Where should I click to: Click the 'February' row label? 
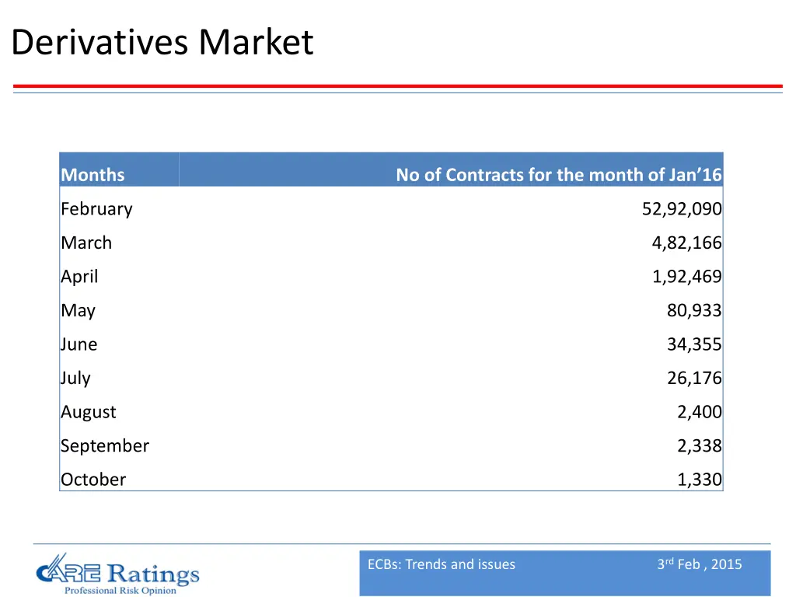point(96,209)
